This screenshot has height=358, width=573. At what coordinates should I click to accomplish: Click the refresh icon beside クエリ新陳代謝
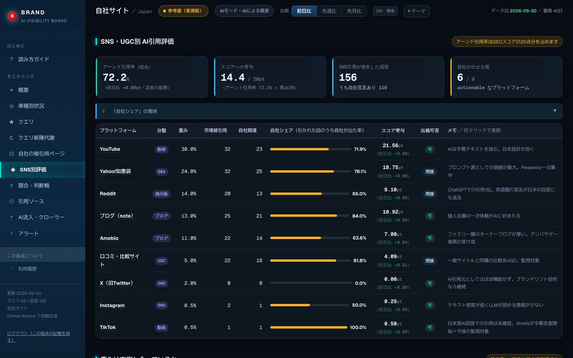[11, 138]
